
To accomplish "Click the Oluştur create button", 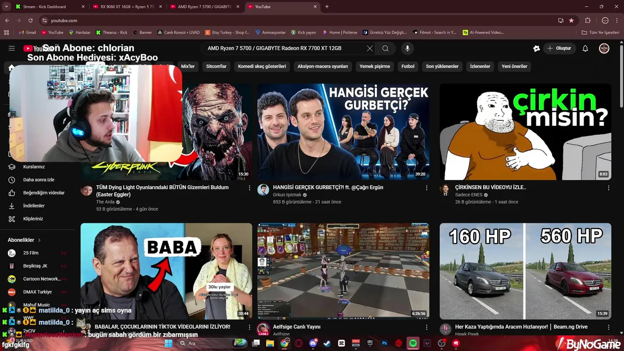I will (559, 48).
